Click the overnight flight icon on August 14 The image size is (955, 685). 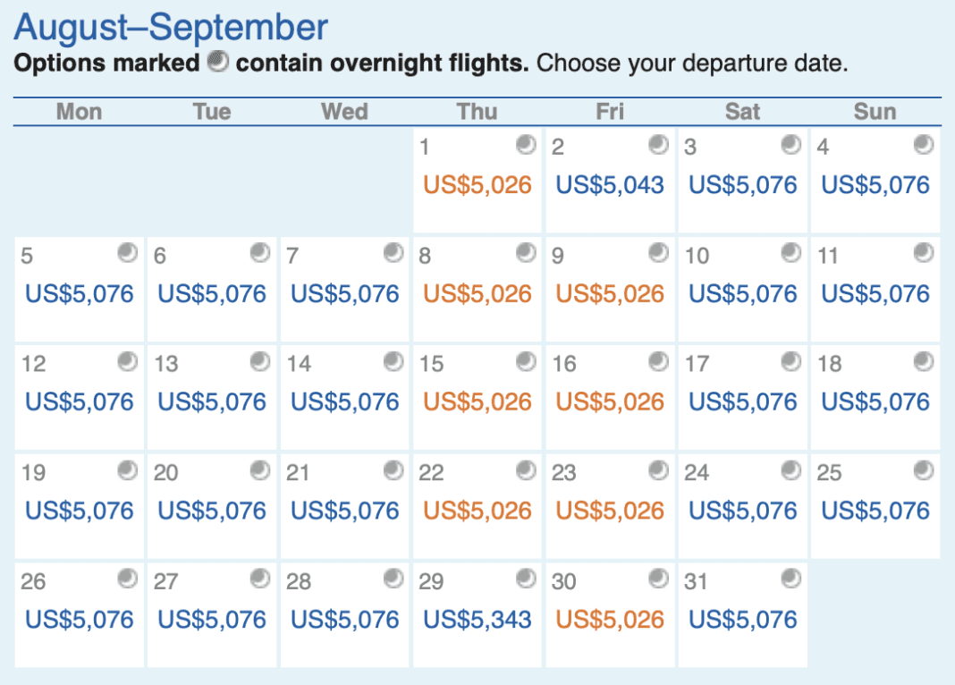pos(393,362)
